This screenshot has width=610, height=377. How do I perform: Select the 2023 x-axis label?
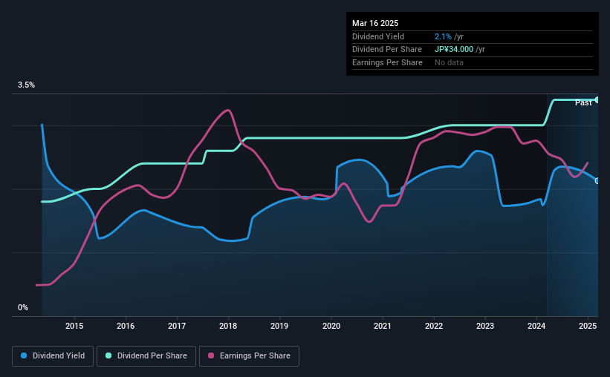click(x=485, y=326)
